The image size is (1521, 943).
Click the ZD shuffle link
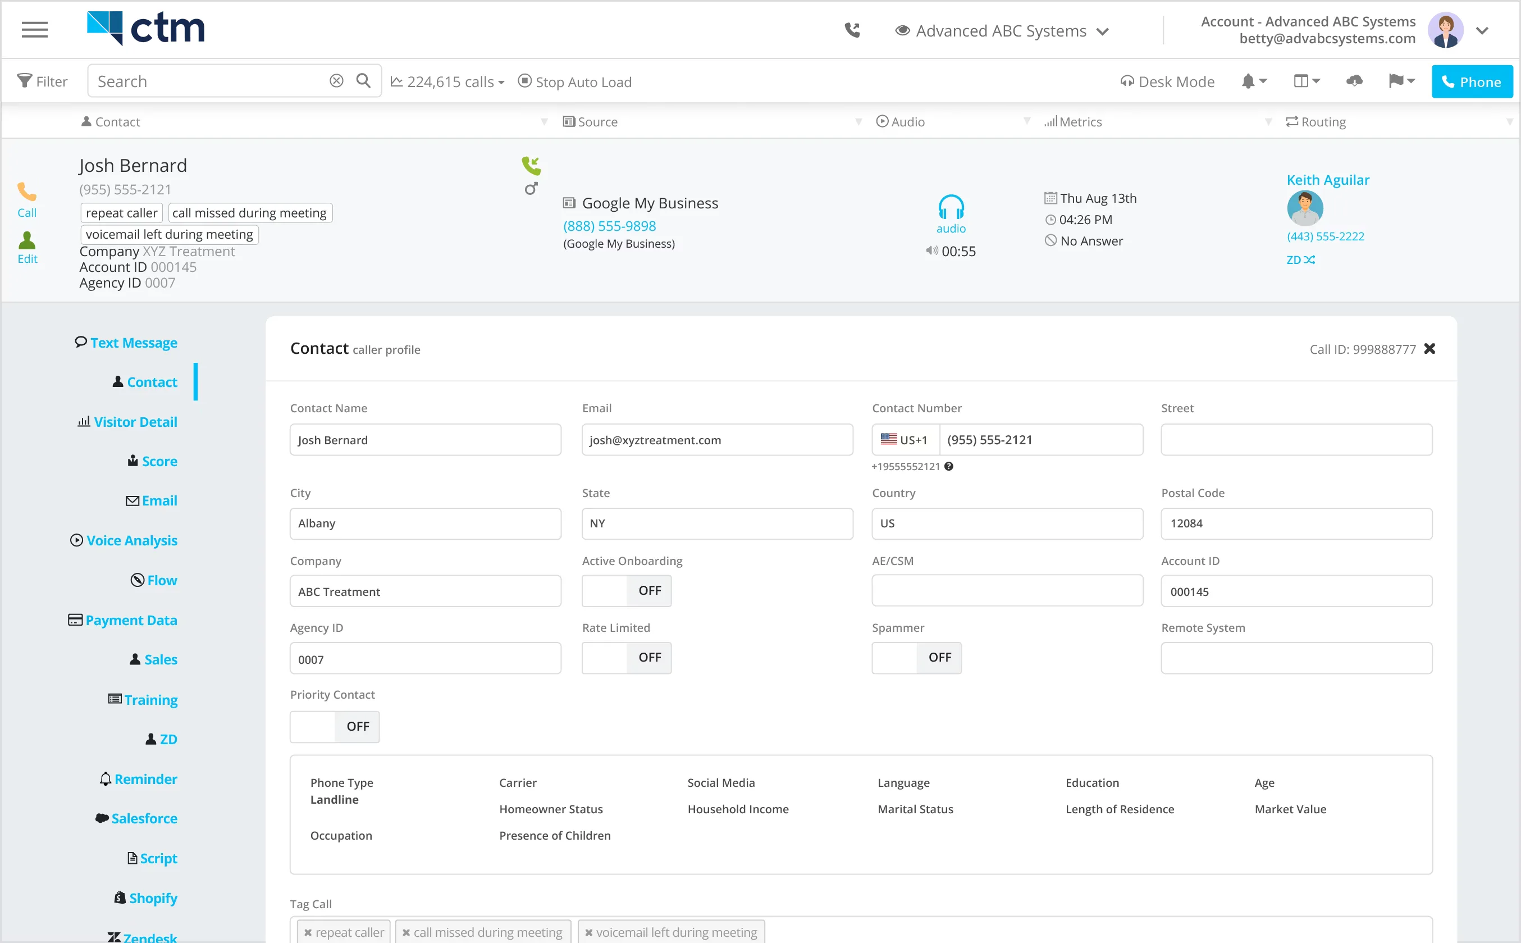click(x=1301, y=259)
